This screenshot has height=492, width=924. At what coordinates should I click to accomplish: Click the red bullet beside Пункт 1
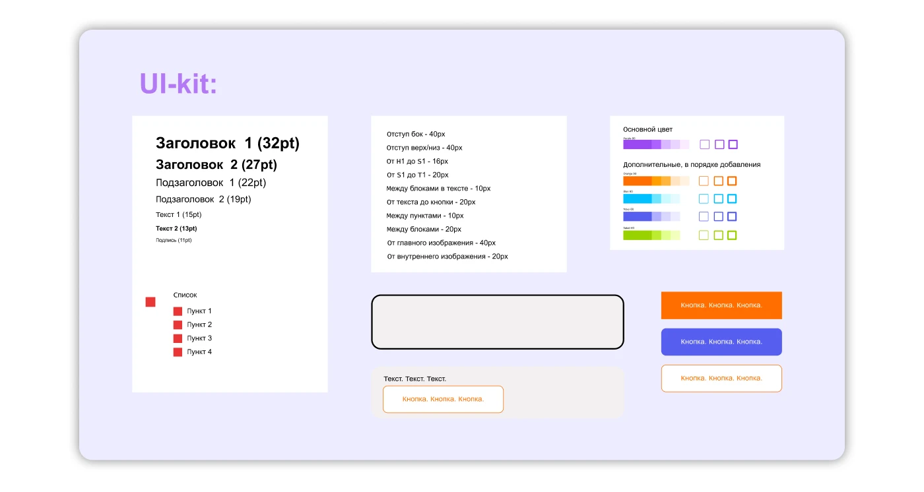178,311
